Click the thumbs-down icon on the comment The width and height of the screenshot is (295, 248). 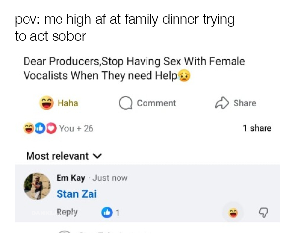[263, 212]
